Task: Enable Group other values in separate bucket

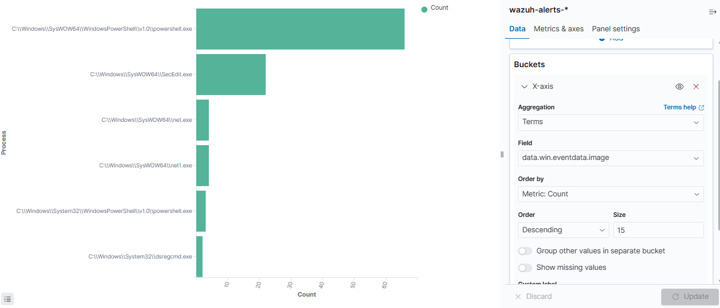Action: [x=525, y=251]
